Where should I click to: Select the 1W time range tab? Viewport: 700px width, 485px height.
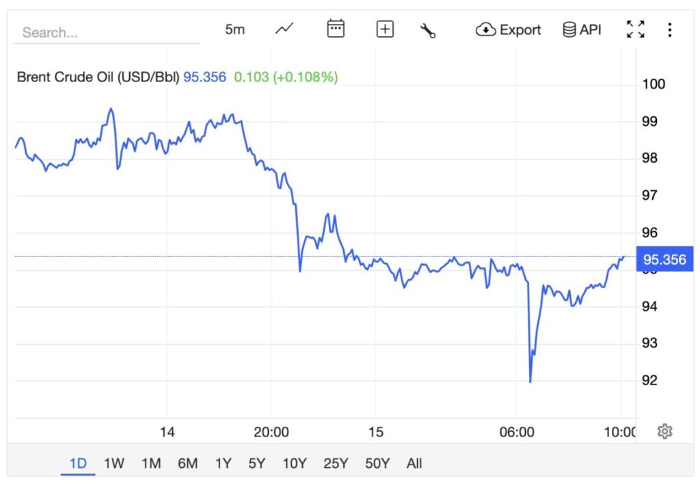113,463
